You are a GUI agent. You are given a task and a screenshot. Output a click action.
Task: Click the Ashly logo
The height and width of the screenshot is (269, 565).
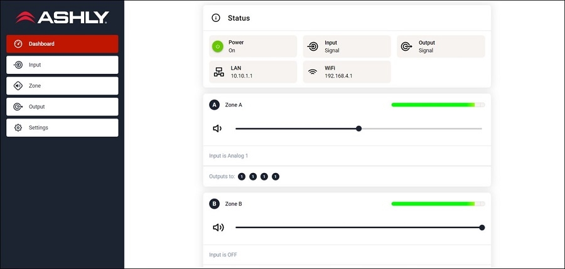pos(62,17)
